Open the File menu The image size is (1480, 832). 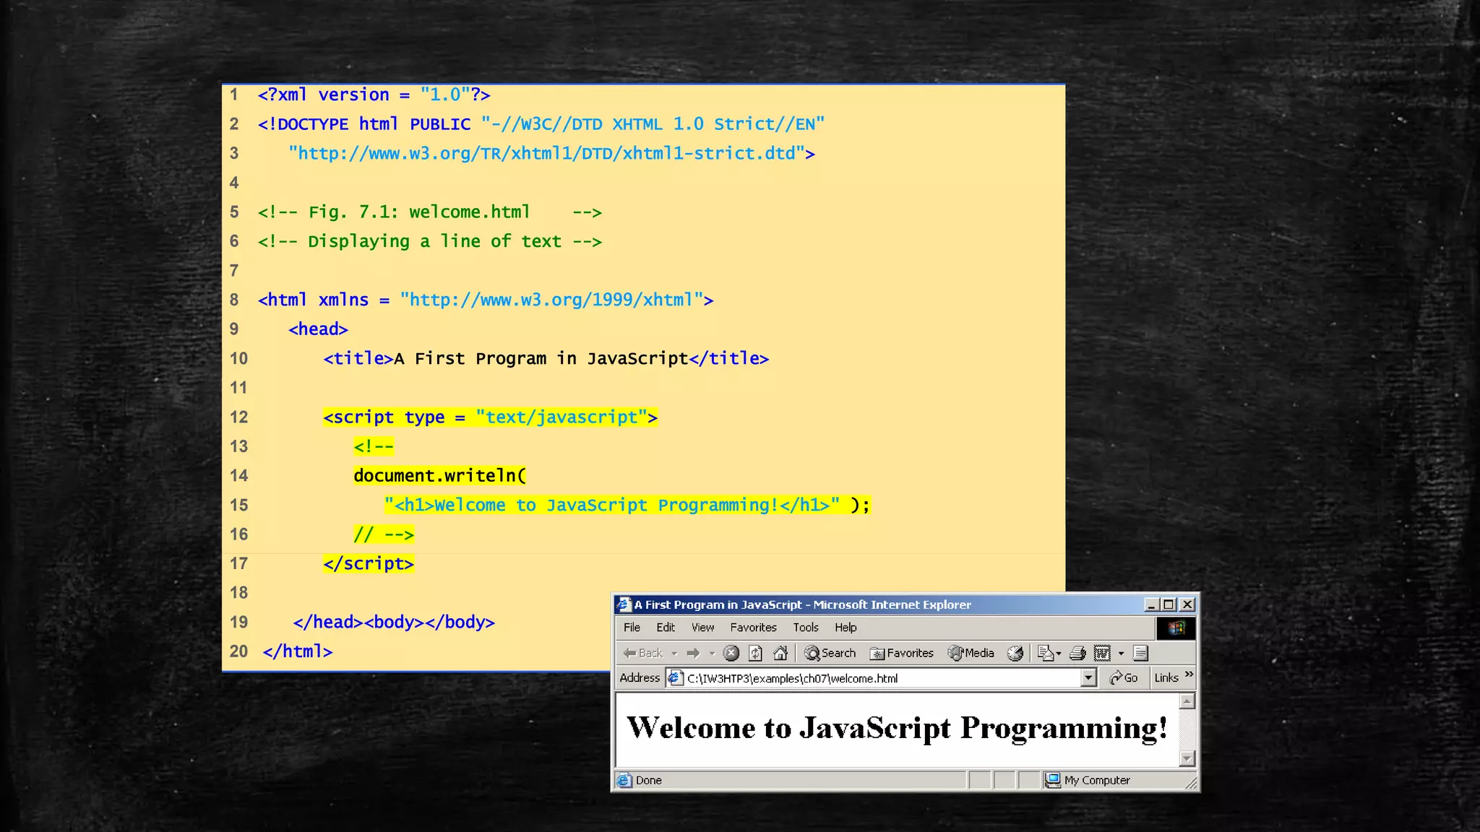click(632, 628)
